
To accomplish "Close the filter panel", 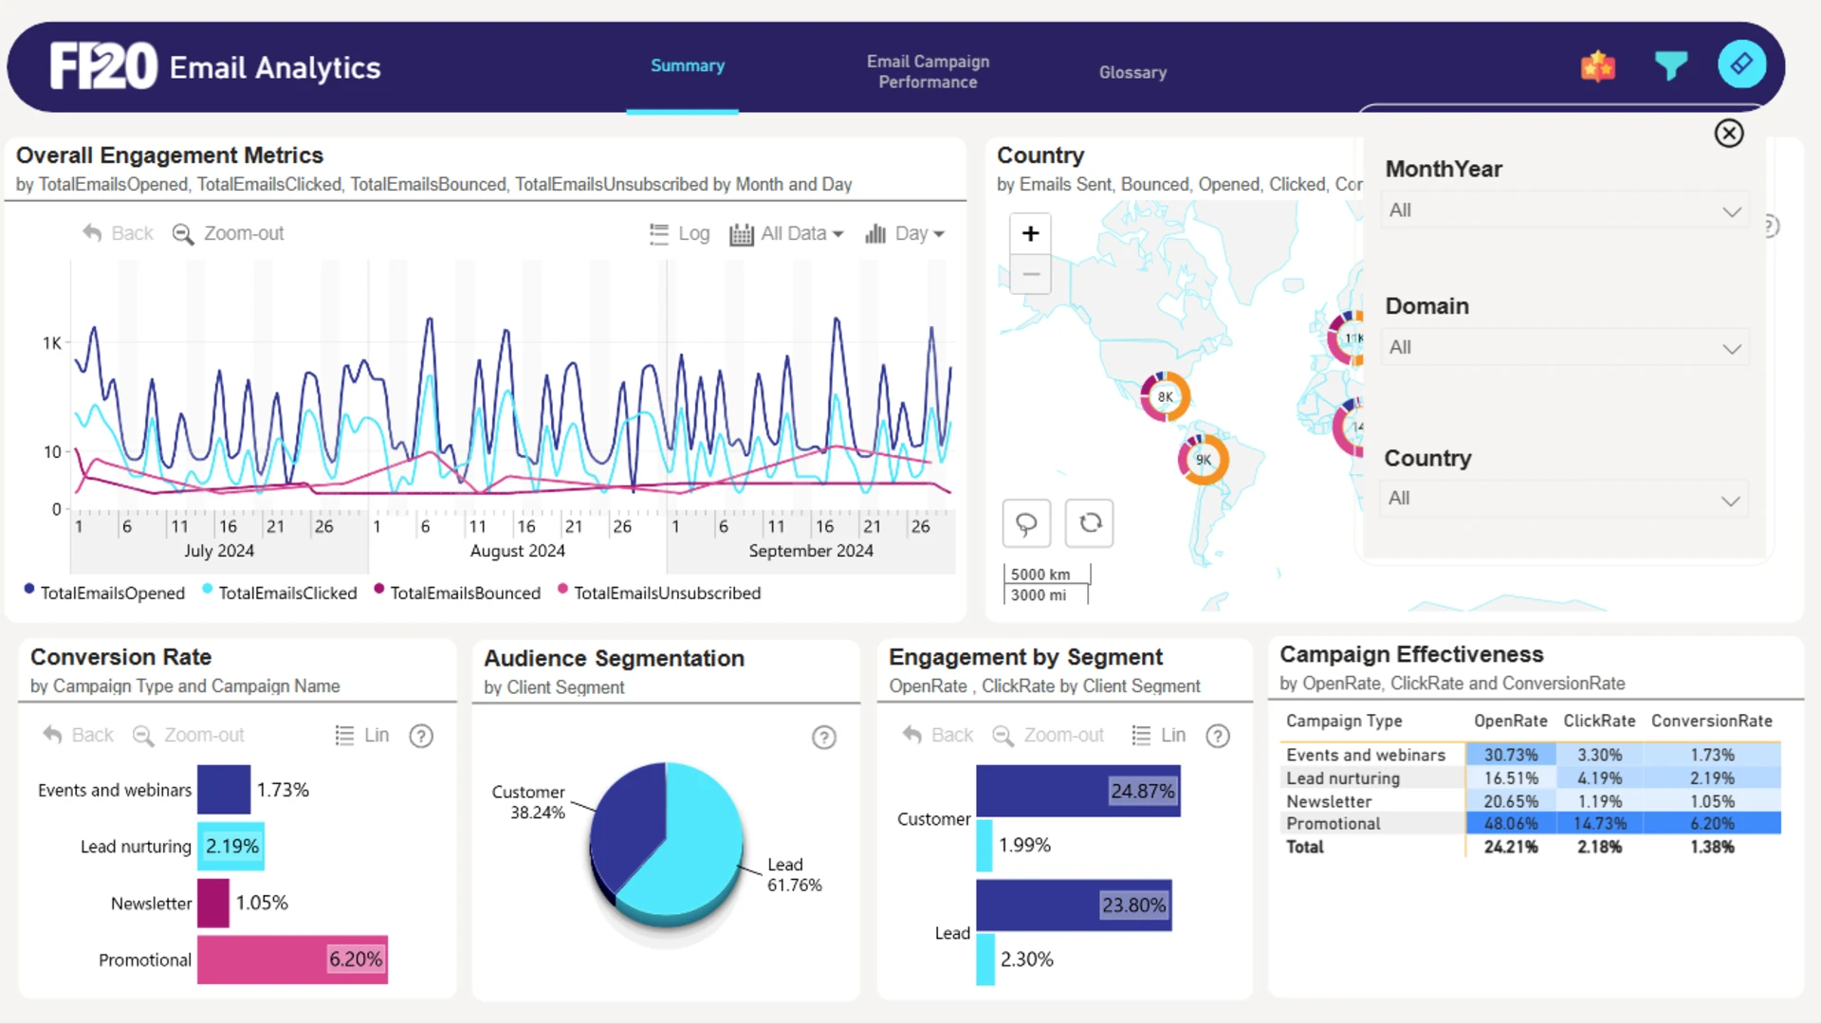I will pyautogui.click(x=1729, y=133).
